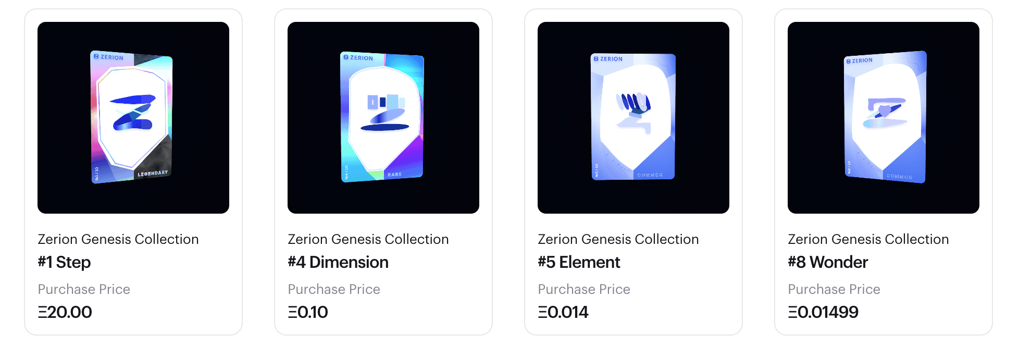Click the Ξ20.00 purchase price
This screenshot has width=1019, height=346.
click(65, 312)
